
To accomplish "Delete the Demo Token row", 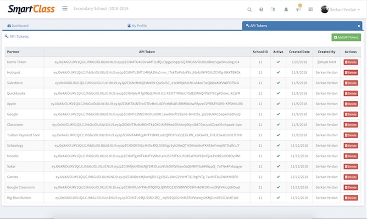I will coord(351,62).
